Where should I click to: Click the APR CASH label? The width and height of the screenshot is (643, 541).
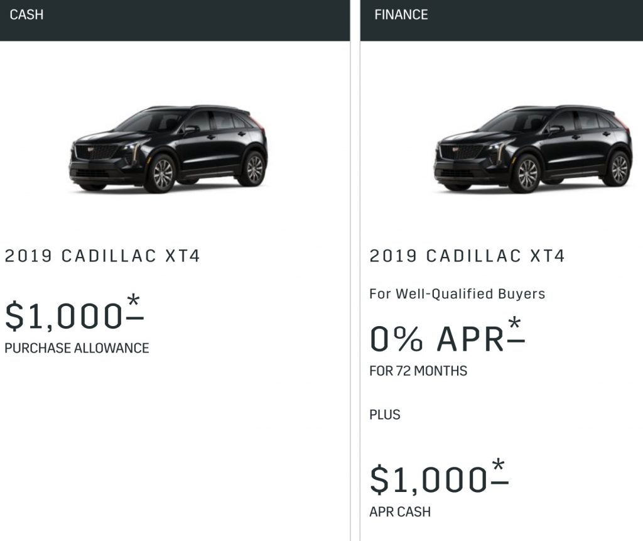[x=400, y=512]
